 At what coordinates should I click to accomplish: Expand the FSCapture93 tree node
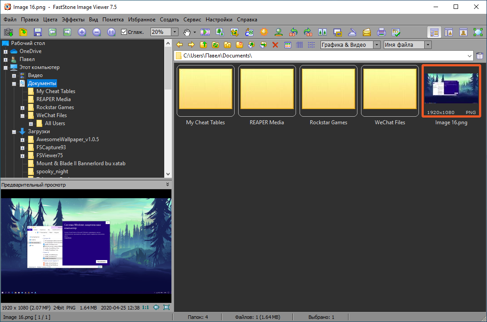click(x=22, y=148)
